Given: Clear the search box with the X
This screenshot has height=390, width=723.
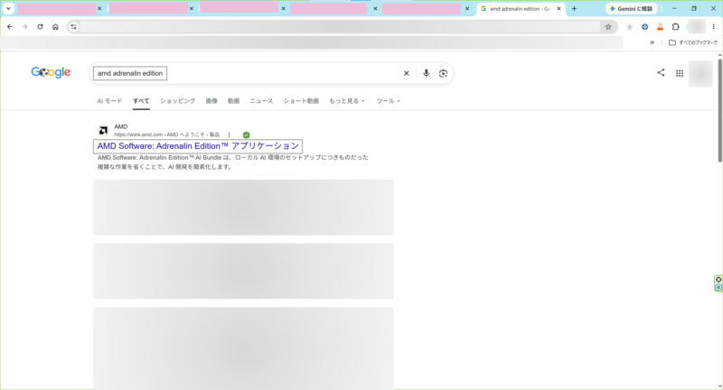Looking at the screenshot, I should [x=406, y=73].
